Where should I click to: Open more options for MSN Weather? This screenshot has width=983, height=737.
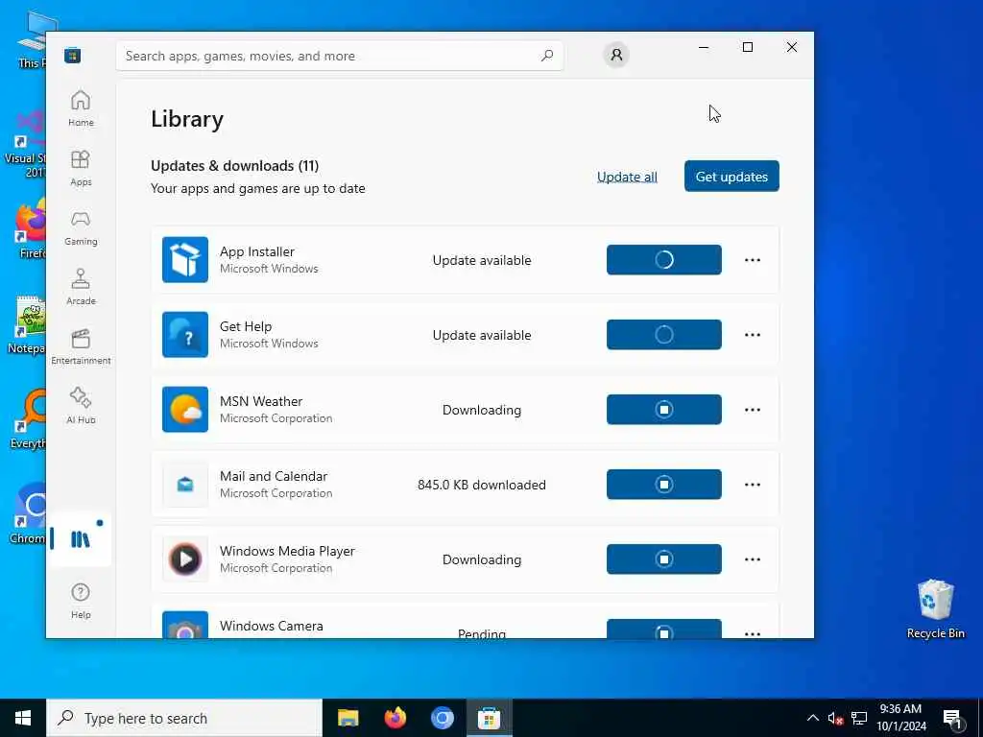pyautogui.click(x=753, y=409)
